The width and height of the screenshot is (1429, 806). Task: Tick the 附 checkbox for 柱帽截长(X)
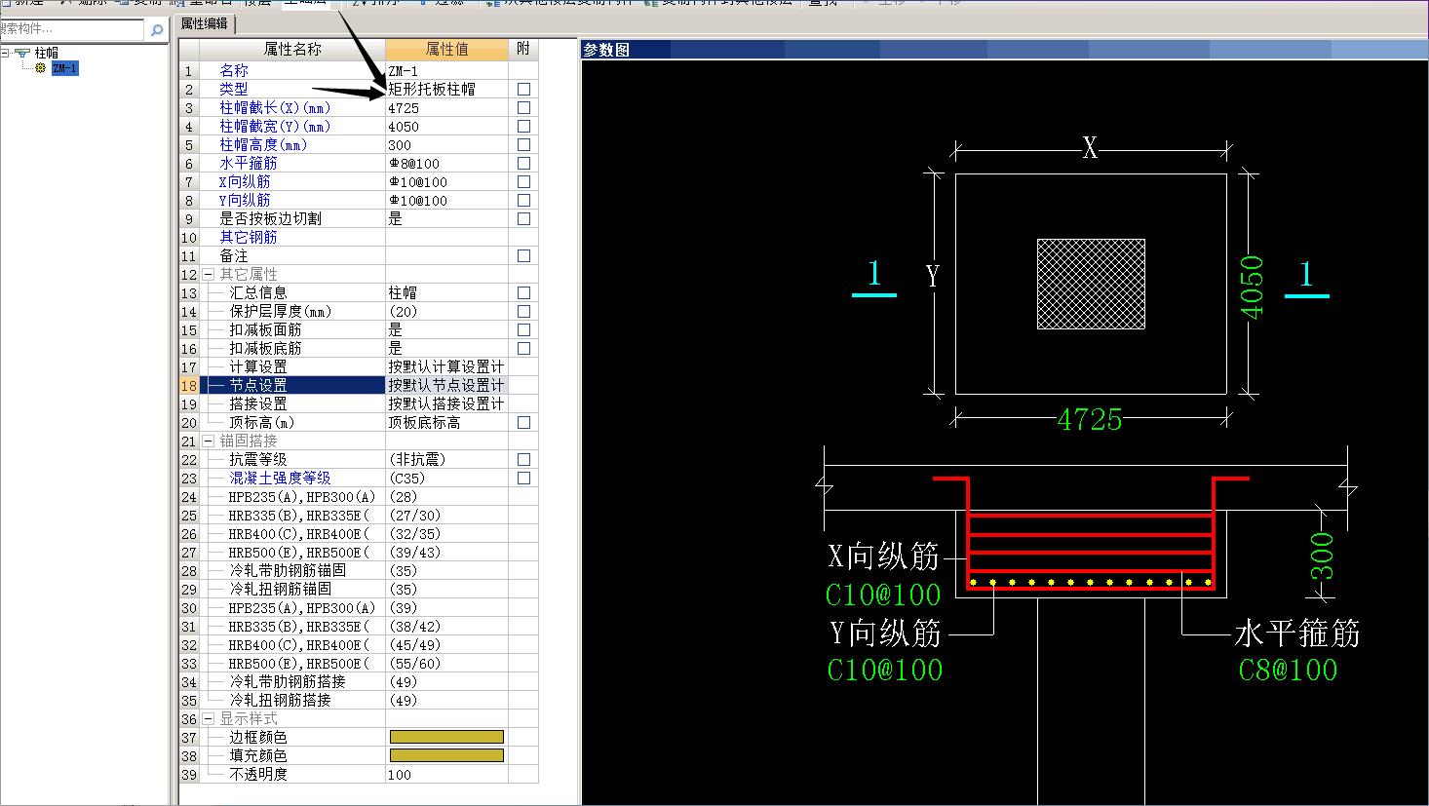[x=523, y=107]
